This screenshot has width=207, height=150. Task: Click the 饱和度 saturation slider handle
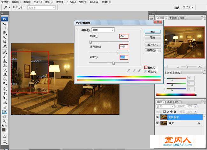click(118, 53)
